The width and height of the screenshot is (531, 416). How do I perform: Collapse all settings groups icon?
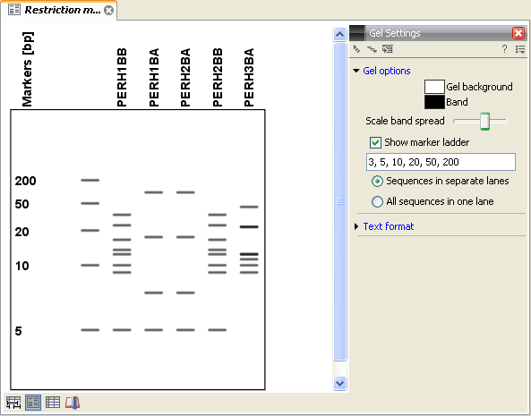click(356, 49)
